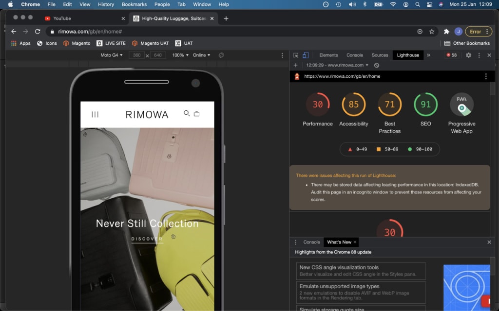Open the Moto G4 device dropdown

(112, 55)
